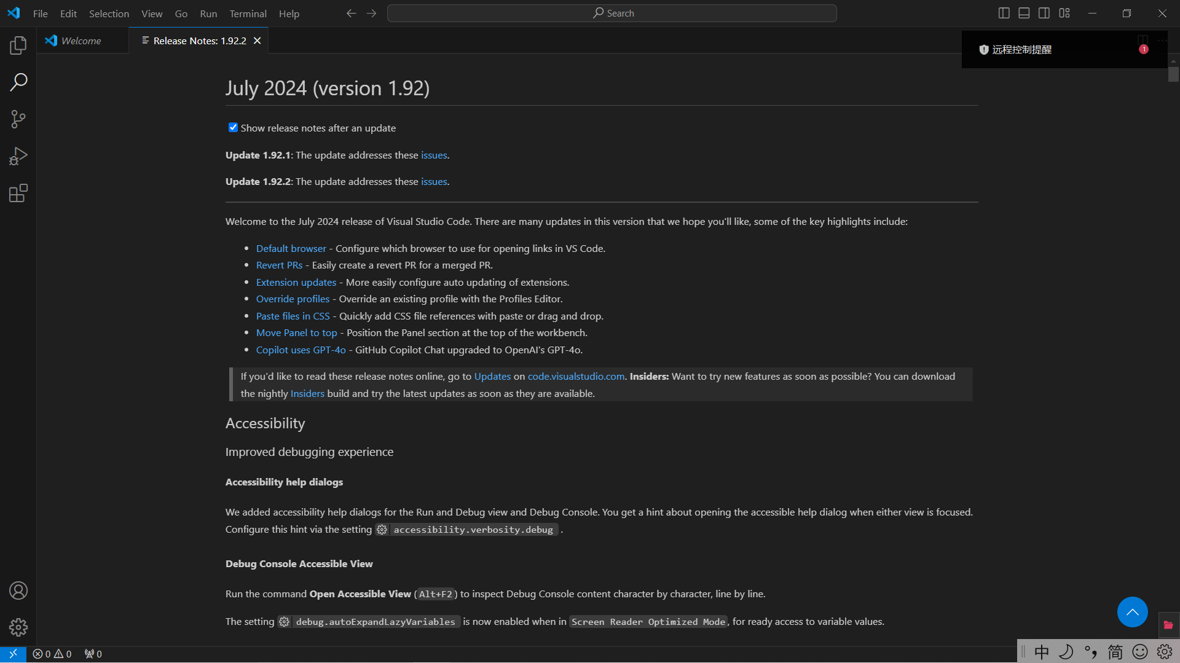Click the scroll-to-top blue circle button
Image resolution: width=1180 pixels, height=663 pixels.
1132,612
